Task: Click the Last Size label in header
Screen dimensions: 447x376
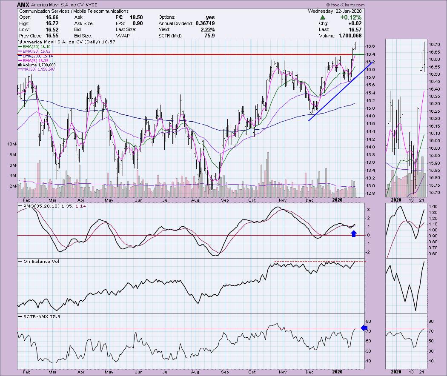Action: [x=126, y=30]
